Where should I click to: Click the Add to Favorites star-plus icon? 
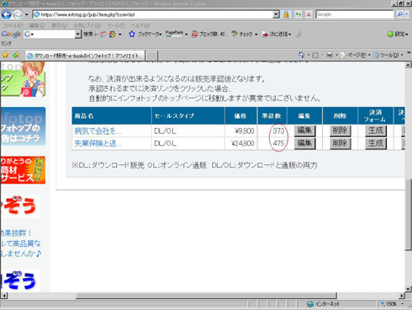(16, 55)
